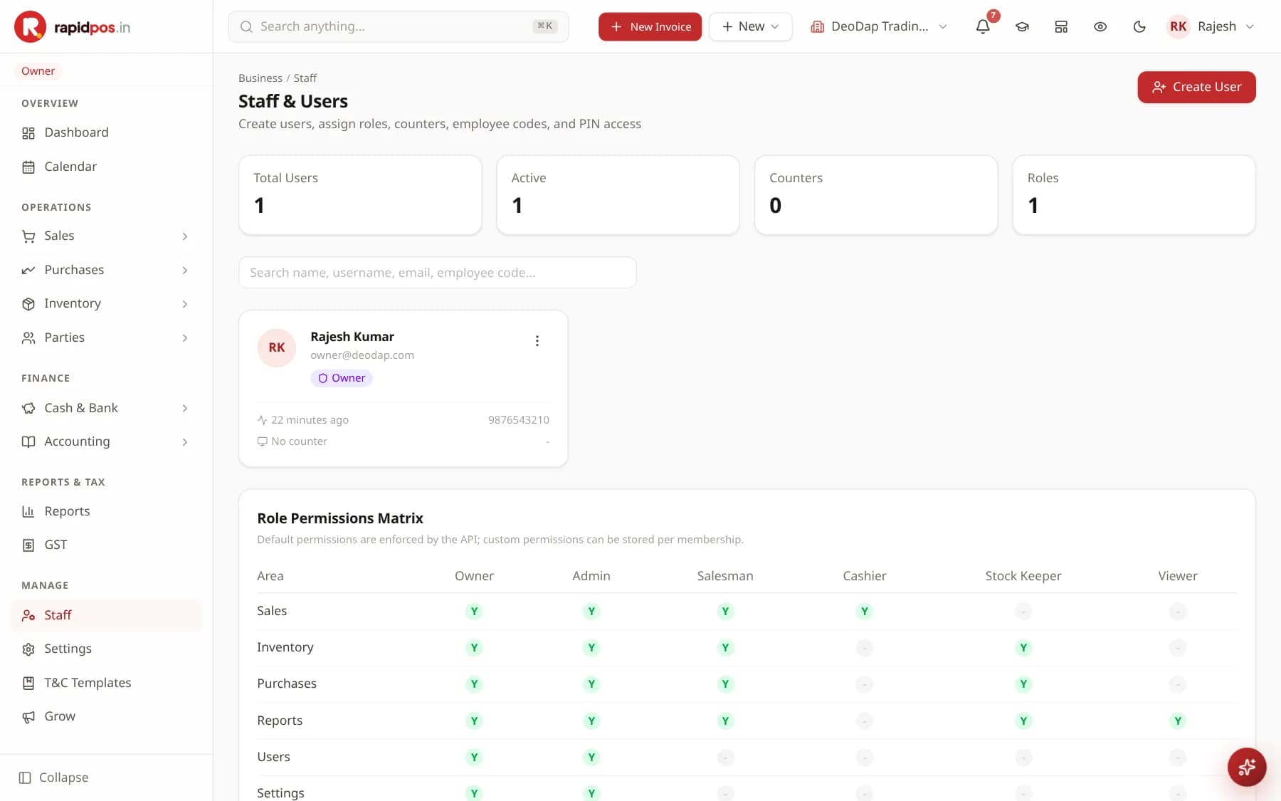Screen dimensions: 1281x801
Task: Open the store layout icon in header
Action: pyautogui.click(x=1061, y=26)
